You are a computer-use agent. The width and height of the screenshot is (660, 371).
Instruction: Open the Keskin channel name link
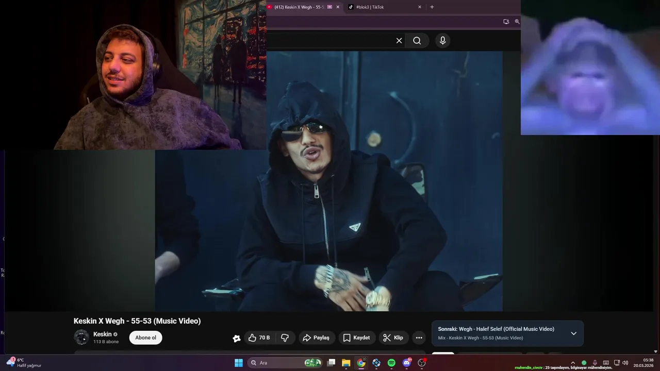click(x=102, y=334)
